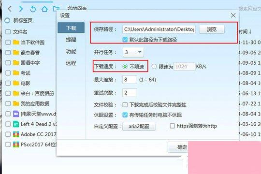Open the 电影 folder icon
Screen dimensions: 261x174
tap(16, 83)
